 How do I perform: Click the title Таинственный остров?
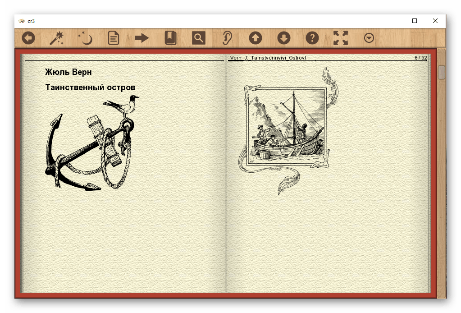pyautogui.click(x=90, y=87)
